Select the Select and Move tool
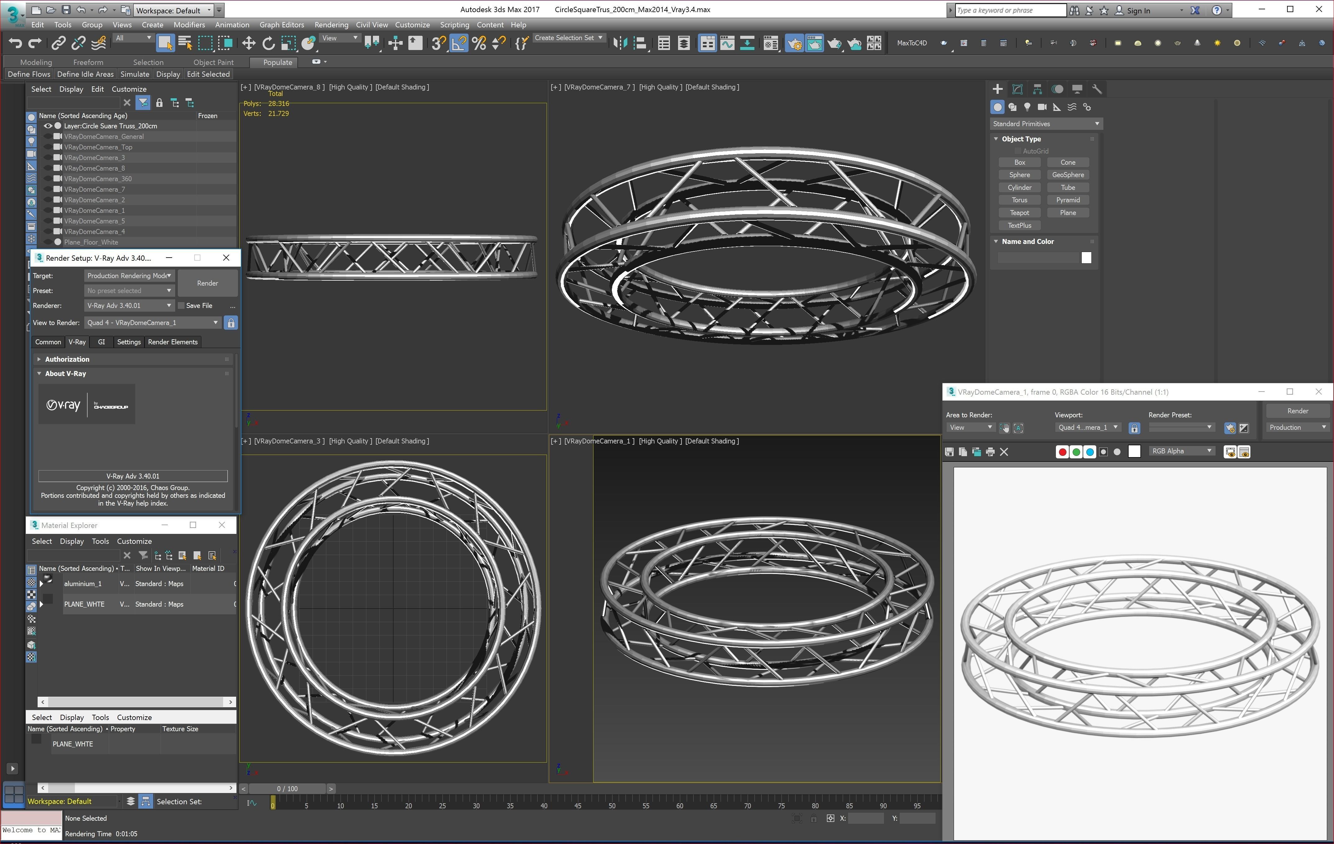Image resolution: width=1334 pixels, height=844 pixels. [248, 43]
